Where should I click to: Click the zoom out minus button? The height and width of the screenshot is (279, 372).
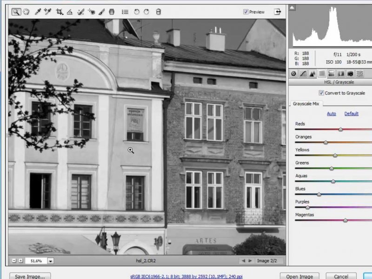[14, 261]
